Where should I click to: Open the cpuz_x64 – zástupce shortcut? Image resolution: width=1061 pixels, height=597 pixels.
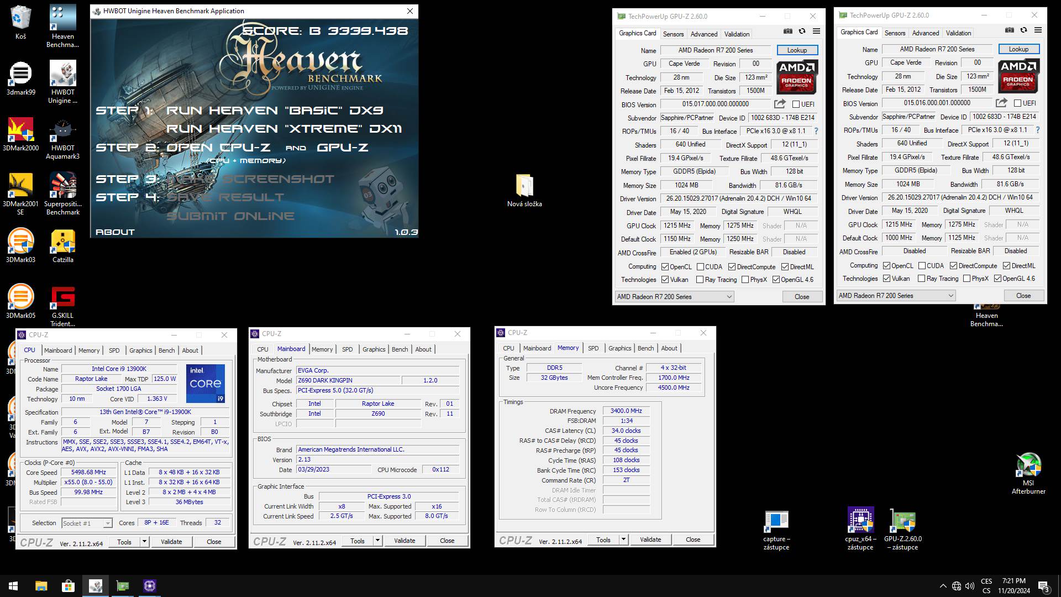[860, 529]
